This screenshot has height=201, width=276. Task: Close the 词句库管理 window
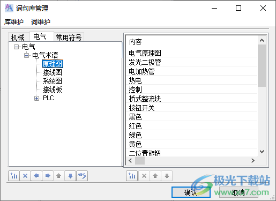(263, 8)
